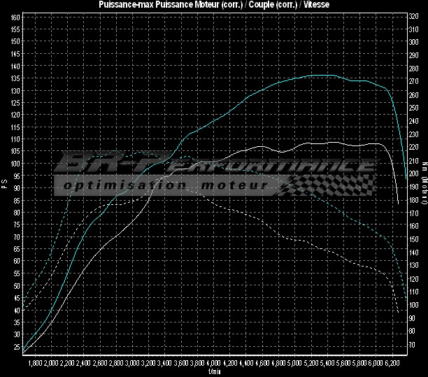Click the 1,800 tick on the RPM axis
The width and height of the screenshot is (428, 377).
tap(35, 364)
